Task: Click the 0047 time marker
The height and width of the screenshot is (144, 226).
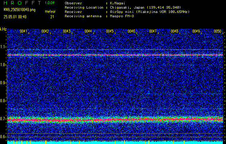Action: tap(153, 31)
